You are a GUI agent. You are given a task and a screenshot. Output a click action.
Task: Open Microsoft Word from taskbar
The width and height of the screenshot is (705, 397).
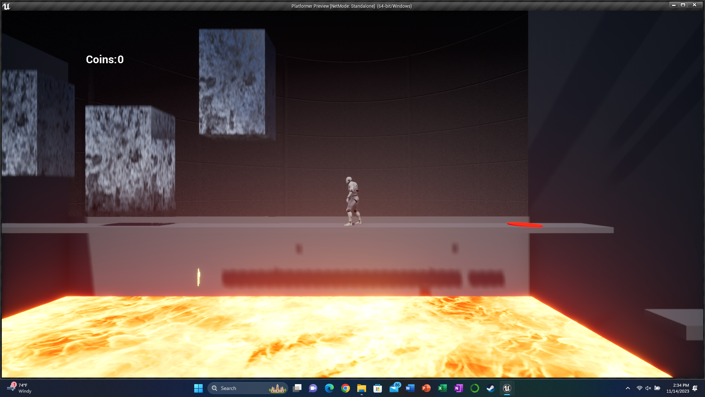pos(410,388)
